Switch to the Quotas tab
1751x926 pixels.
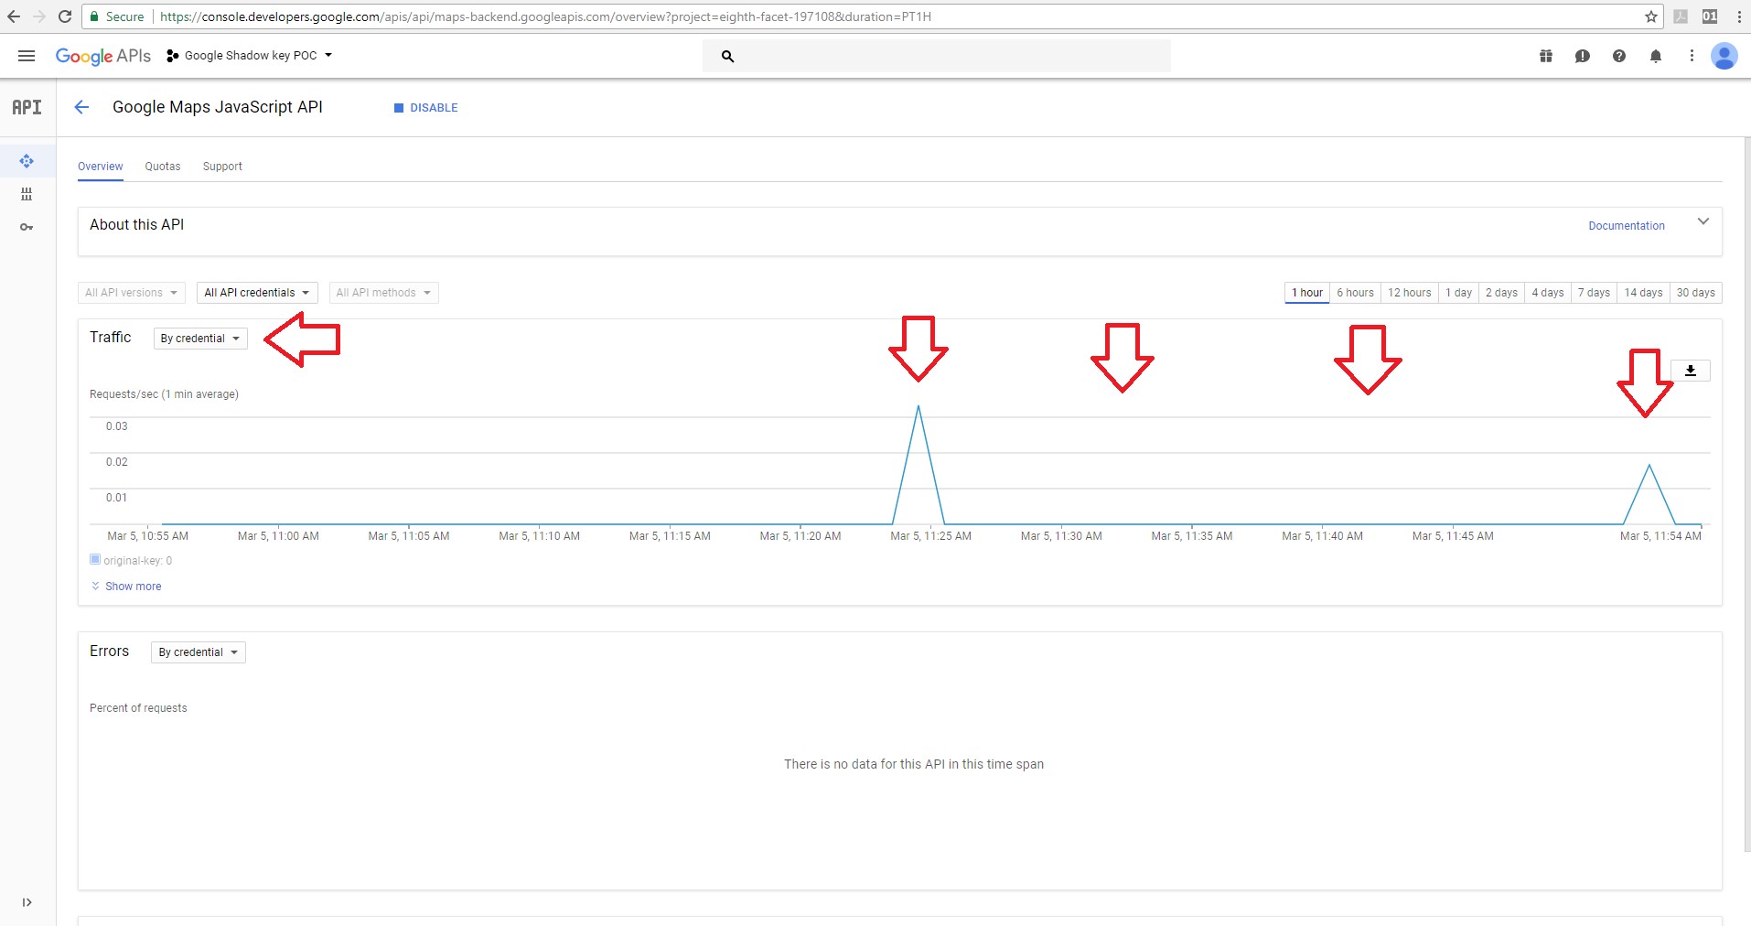coord(163,167)
